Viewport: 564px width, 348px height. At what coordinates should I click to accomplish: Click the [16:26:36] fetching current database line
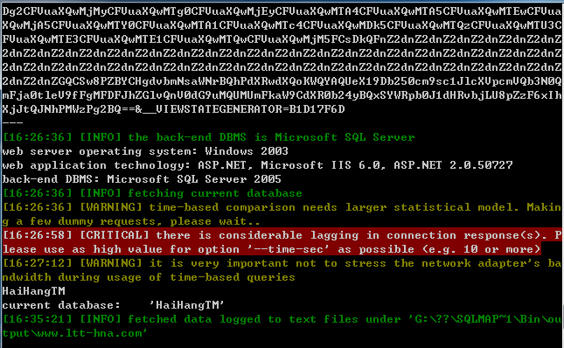point(152,193)
